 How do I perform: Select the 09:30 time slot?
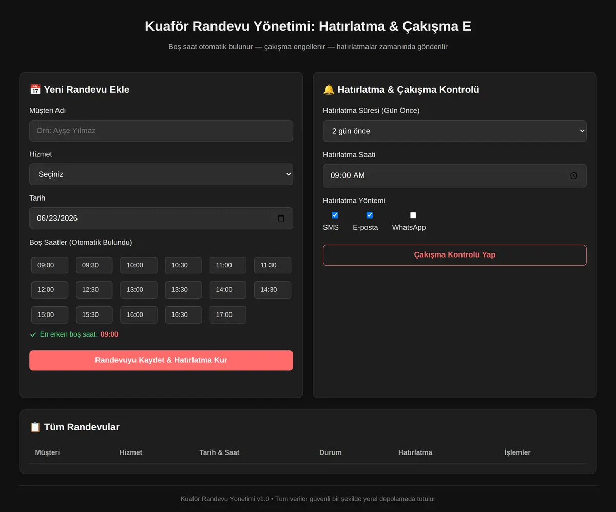click(x=94, y=265)
